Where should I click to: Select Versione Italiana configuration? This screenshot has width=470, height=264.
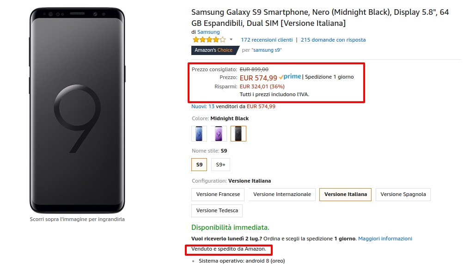tap(346, 194)
